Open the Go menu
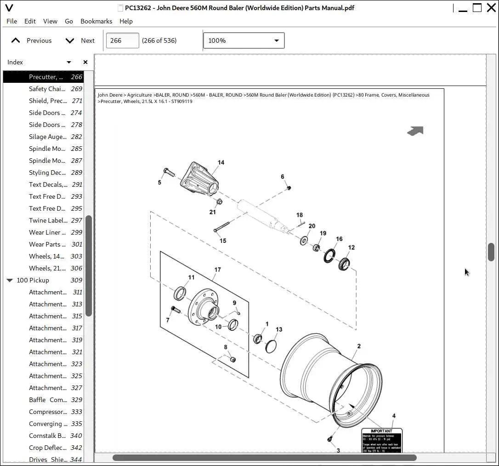The image size is (499, 466). click(x=69, y=21)
